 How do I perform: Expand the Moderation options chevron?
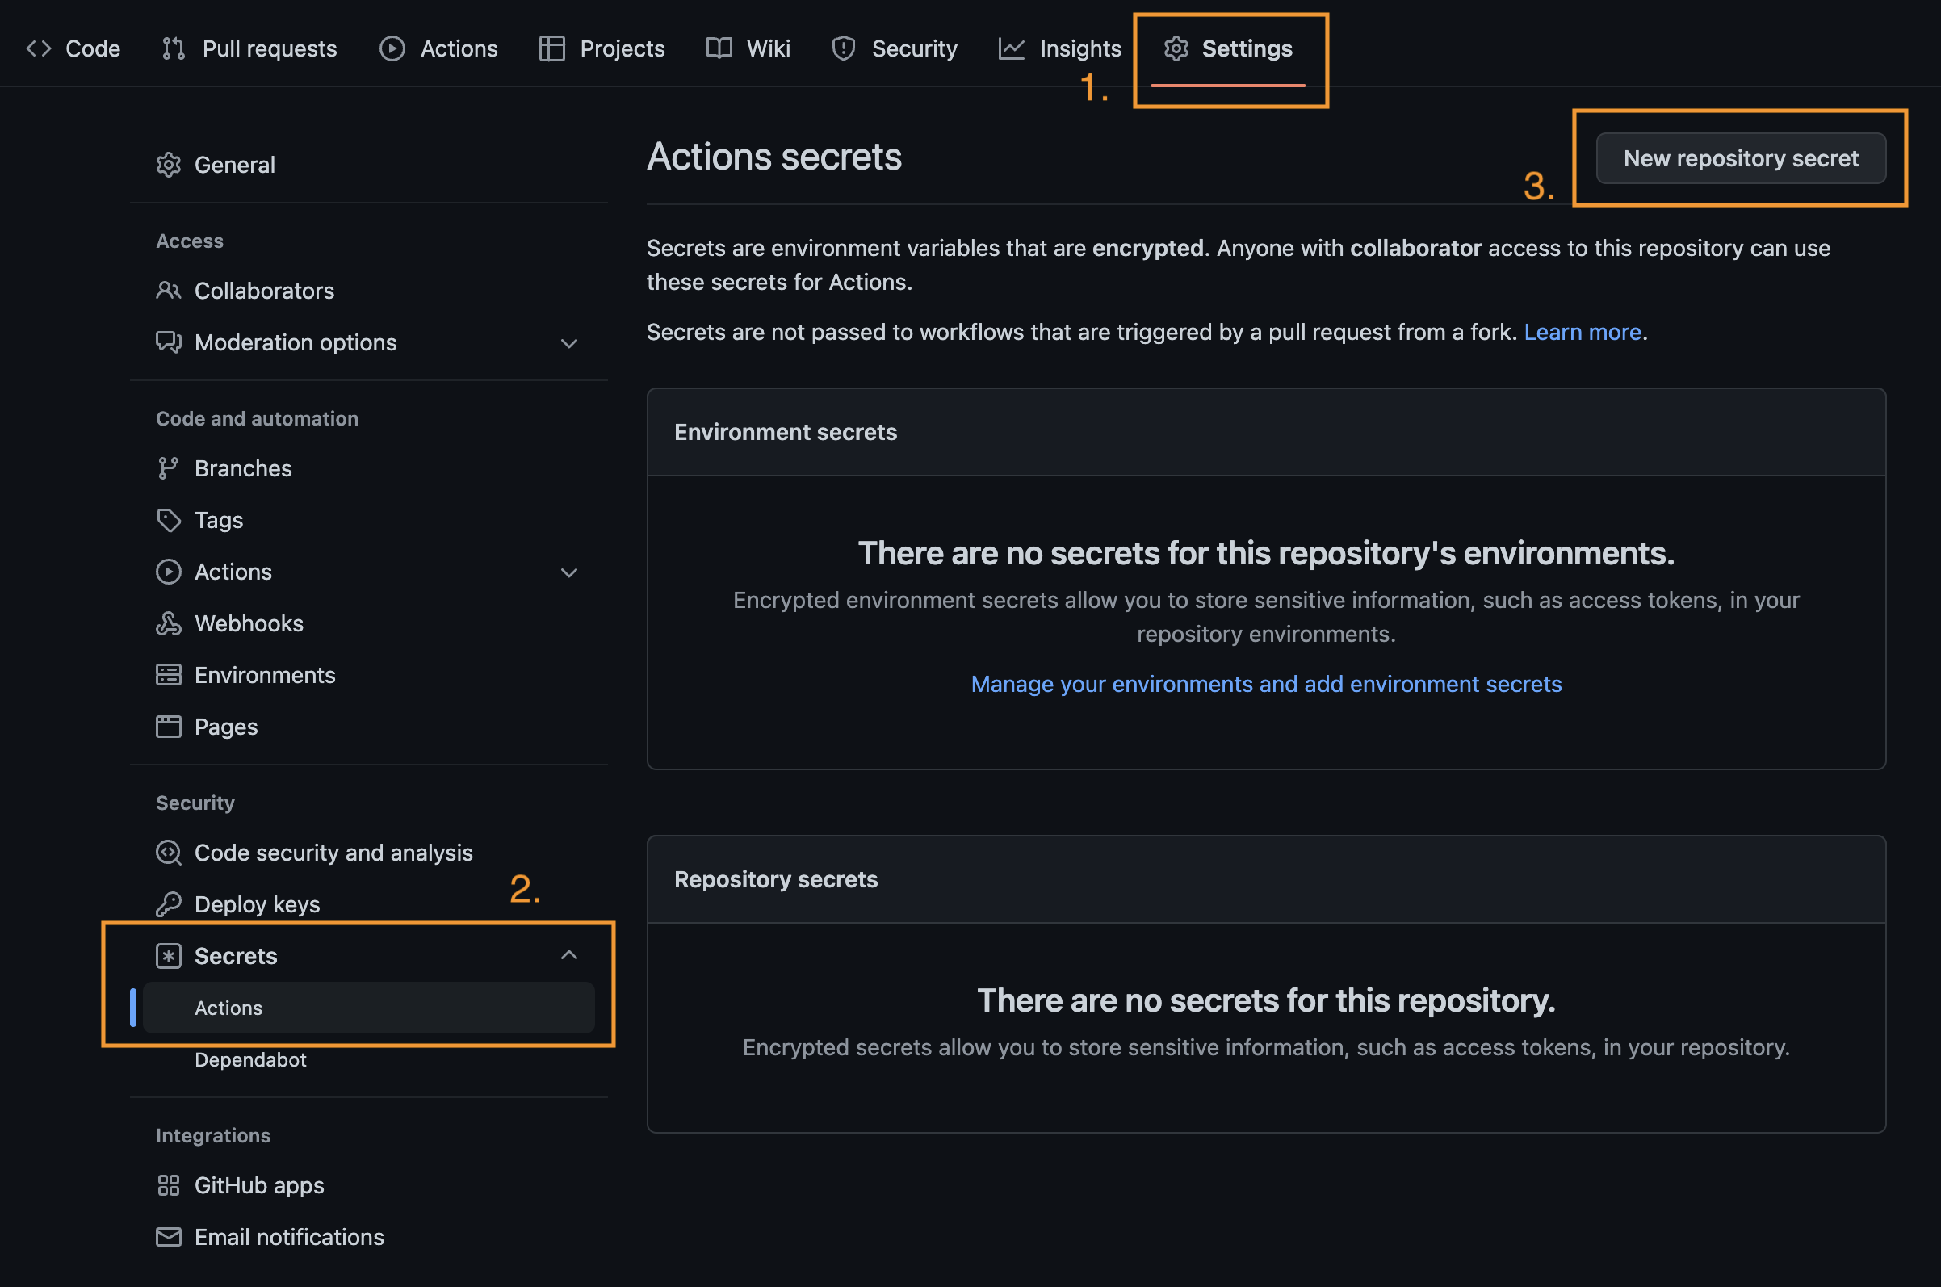pyautogui.click(x=568, y=343)
